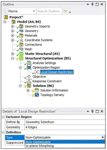Select the Structural Optimization (B5) icon
Image resolution: width=107 pixels, height=150 pixels.
click(x=21, y=58)
